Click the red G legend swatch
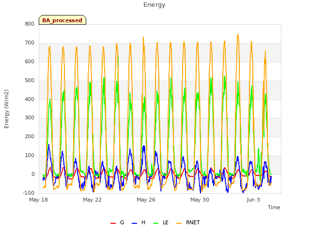 [113, 223]
